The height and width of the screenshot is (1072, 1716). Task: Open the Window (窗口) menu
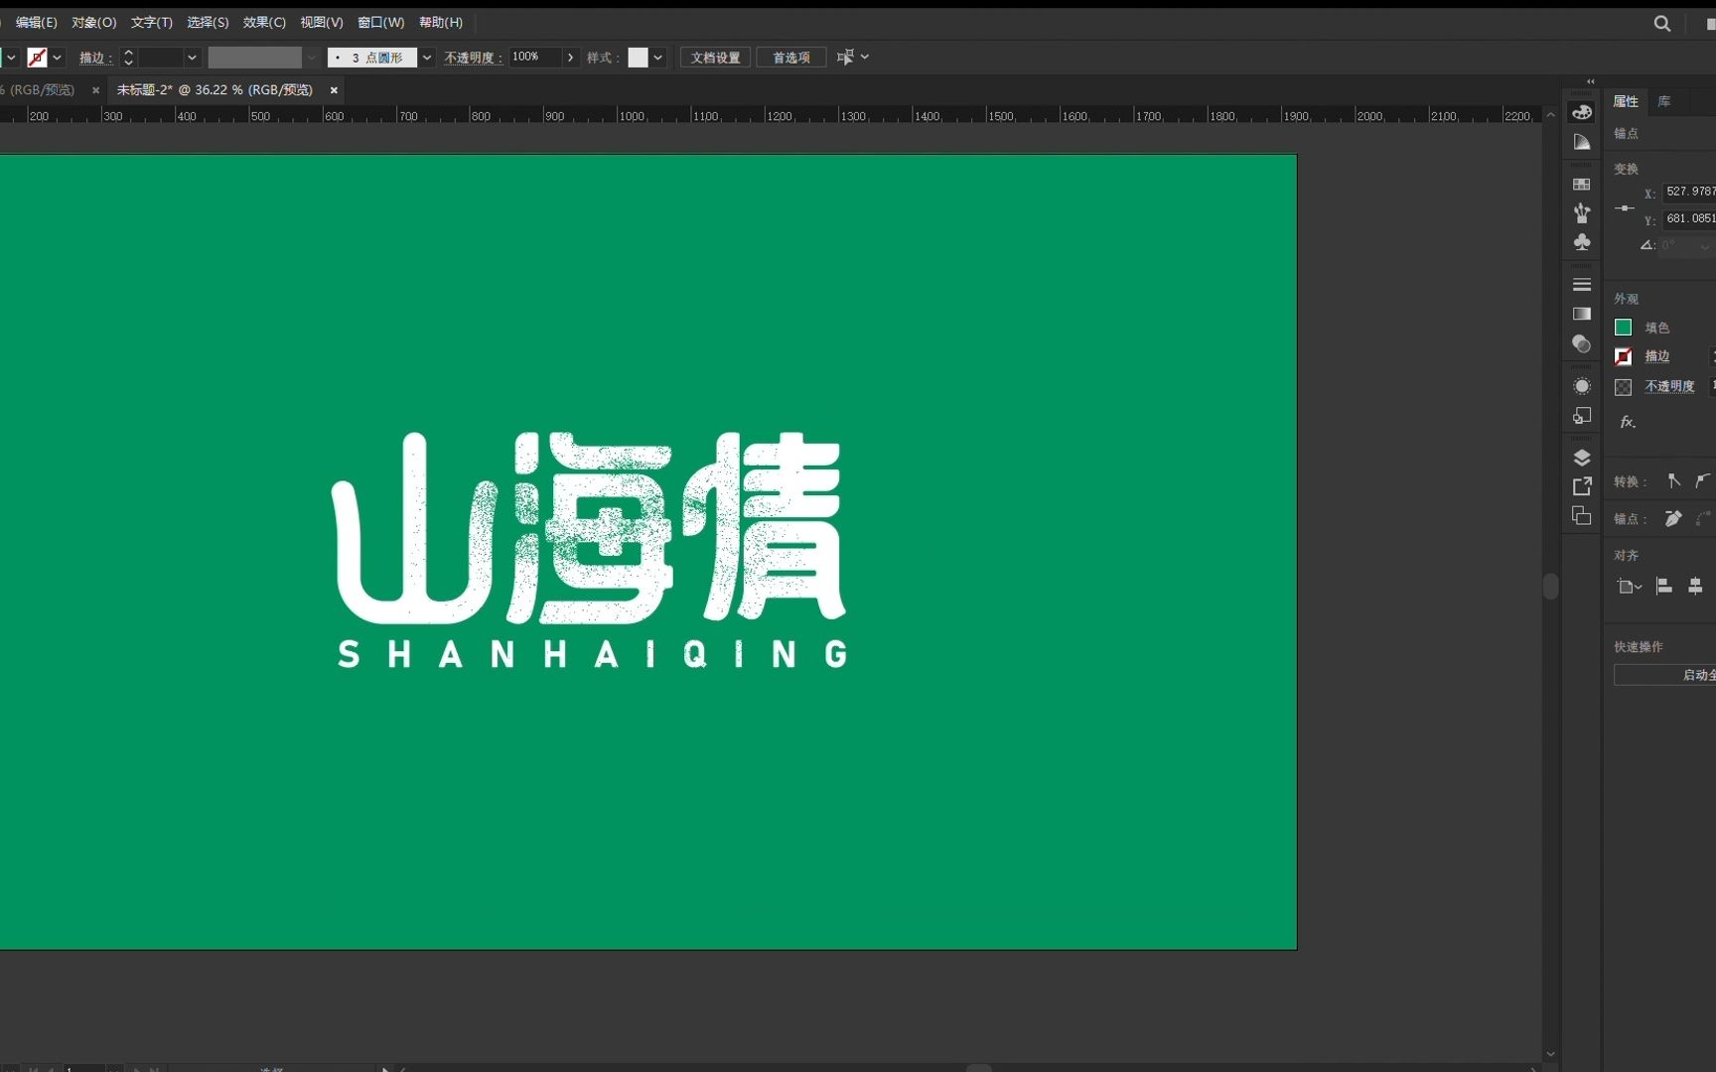click(x=381, y=22)
